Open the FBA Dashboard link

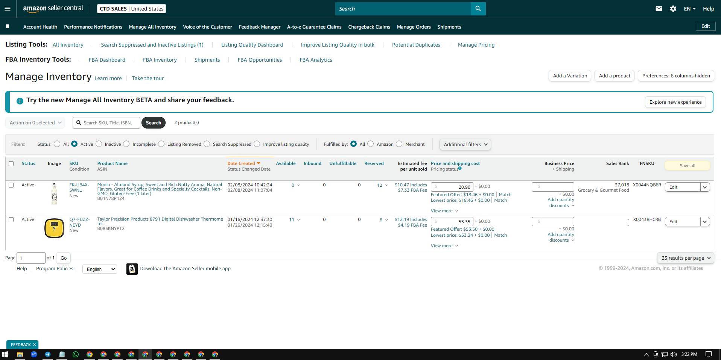point(107,60)
